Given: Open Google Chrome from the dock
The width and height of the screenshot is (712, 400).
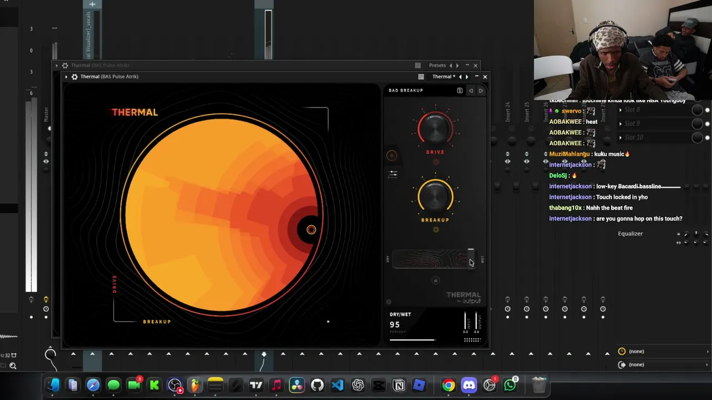Looking at the screenshot, I should coord(448,385).
